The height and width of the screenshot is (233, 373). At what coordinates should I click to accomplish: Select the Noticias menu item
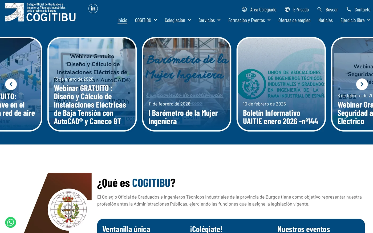click(325, 20)
